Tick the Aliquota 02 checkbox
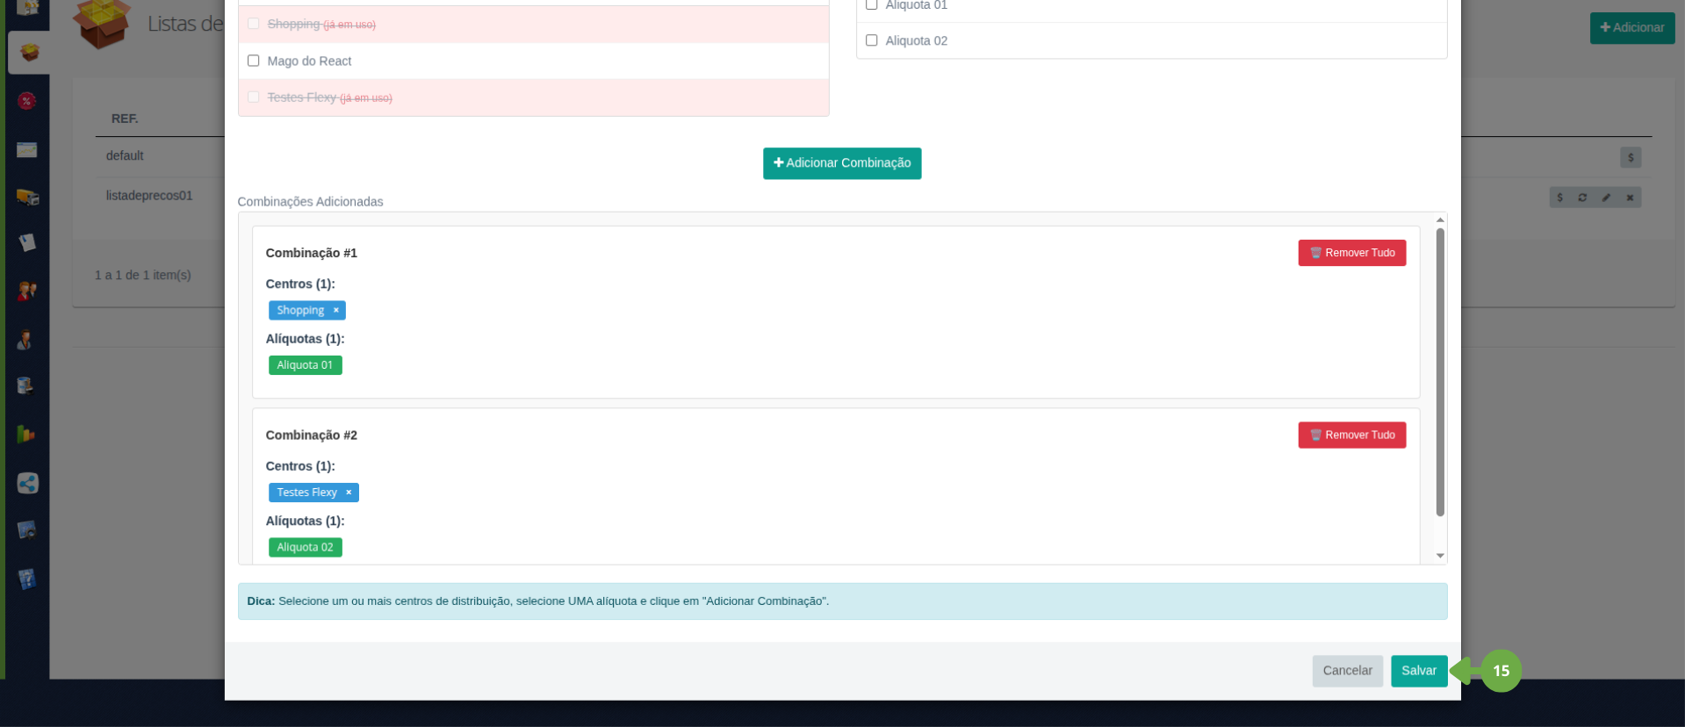 (x=871, y=40)
